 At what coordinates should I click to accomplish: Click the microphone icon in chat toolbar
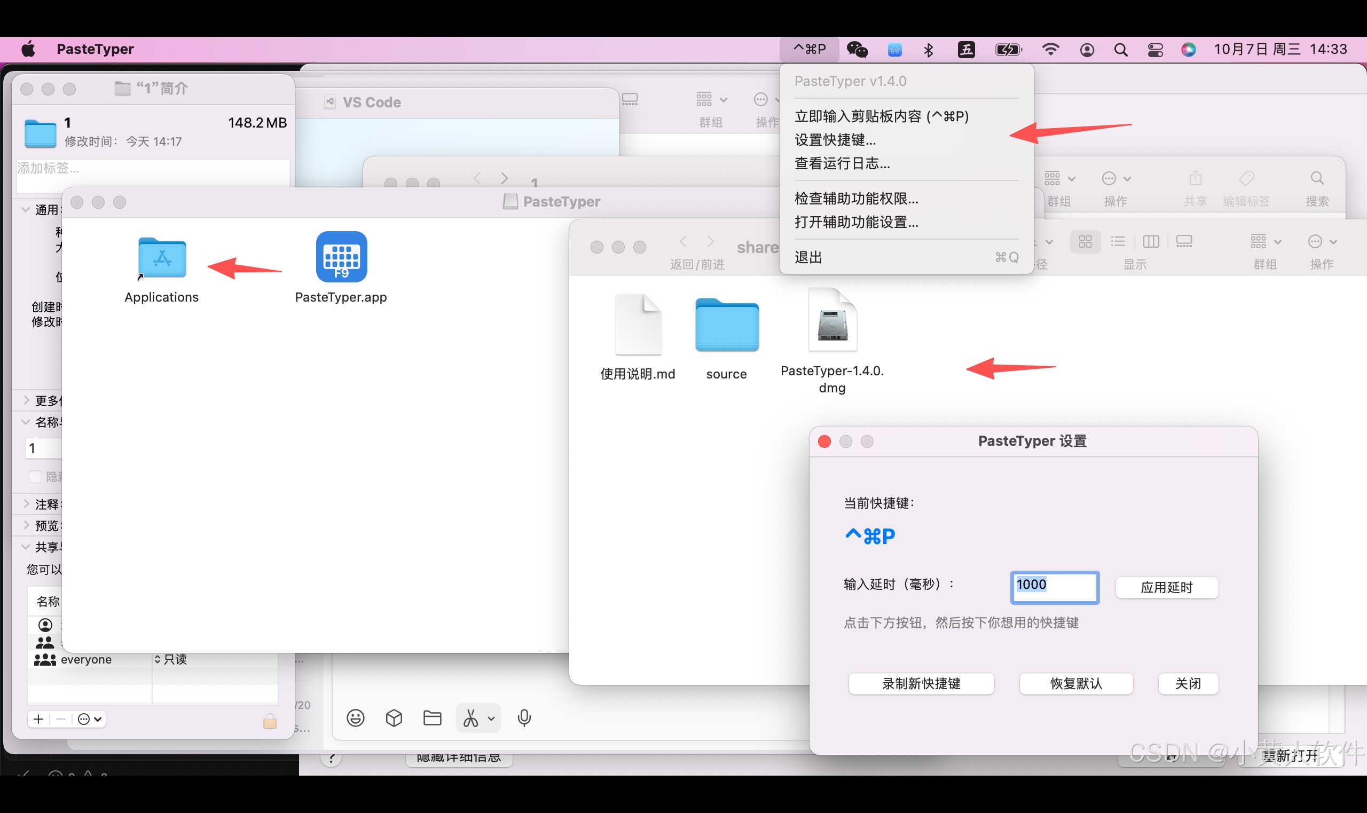tap(524, 717)
